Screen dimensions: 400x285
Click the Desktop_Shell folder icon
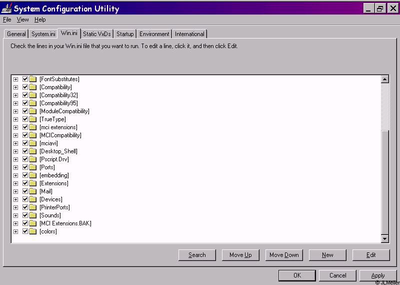coord(32,151)
